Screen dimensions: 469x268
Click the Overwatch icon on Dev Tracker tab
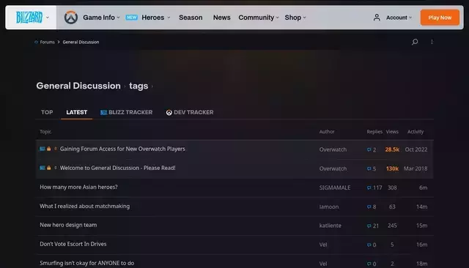169,113
